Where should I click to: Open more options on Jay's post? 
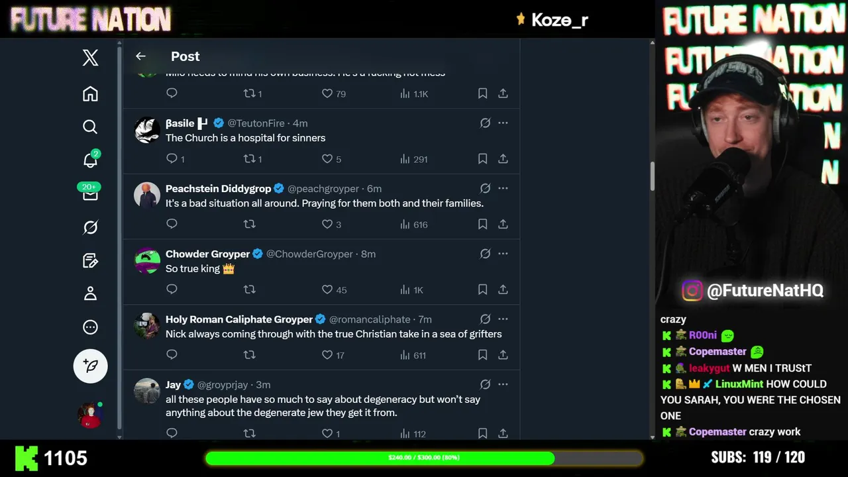(x=503, y=385)
